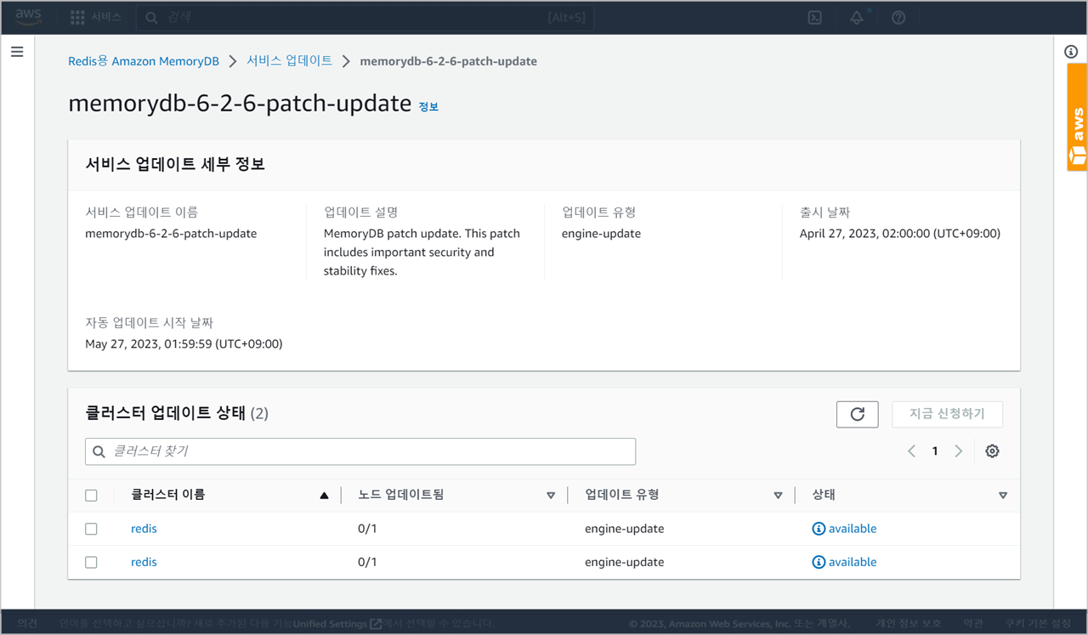1088x635 pixels.
Task: Click the 검색 search field in top bar
Action: 365,17
